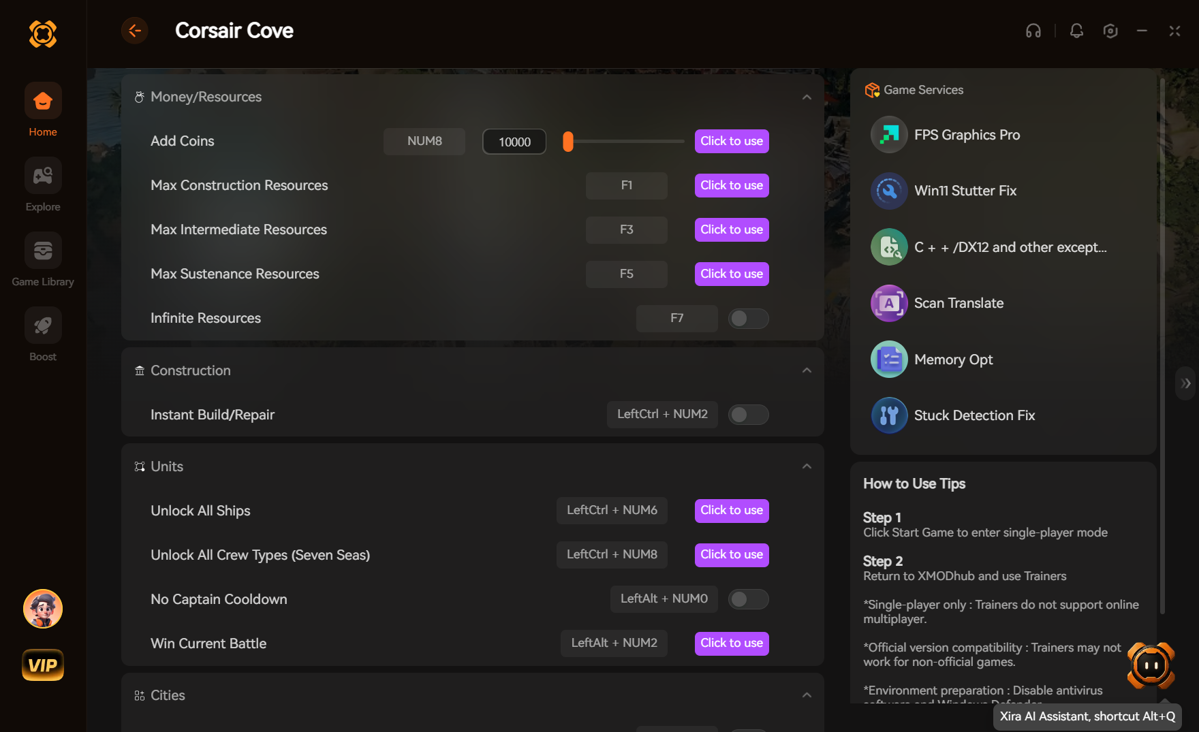Screen dimensions: 1199x732
Task: Go back using the orange arrow button
Action: tap(135, 30)
